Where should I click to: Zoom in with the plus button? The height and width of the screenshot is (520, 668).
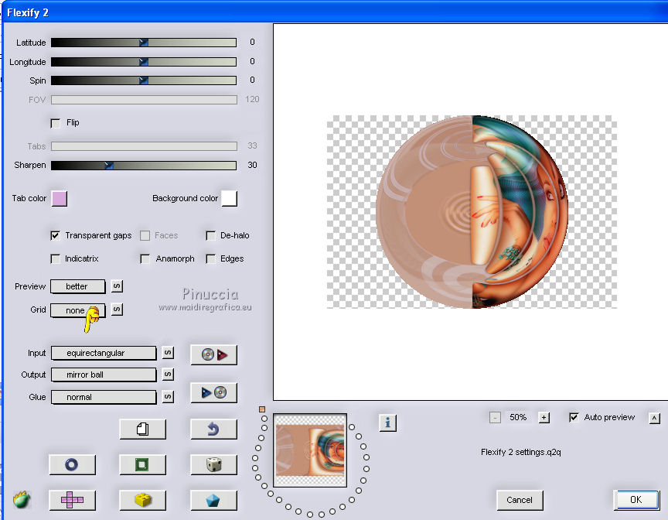[544, 418]
